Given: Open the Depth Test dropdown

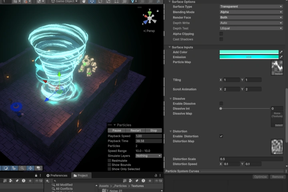Looking at the screenshot, I should click(x=251, y=28).
